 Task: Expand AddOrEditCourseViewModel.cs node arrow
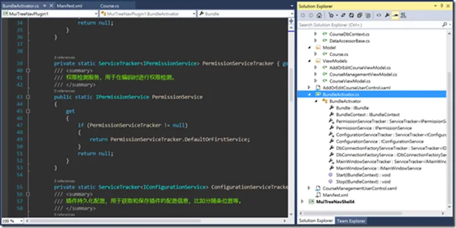click(316, 68)
